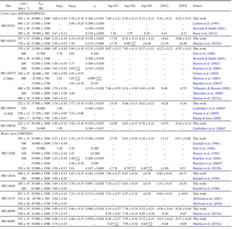Viewport: 232px width, 229px height.
Task: Select 'Hotter stars (CMFGEN)' section heading
Action: click(x=17, y=134)
